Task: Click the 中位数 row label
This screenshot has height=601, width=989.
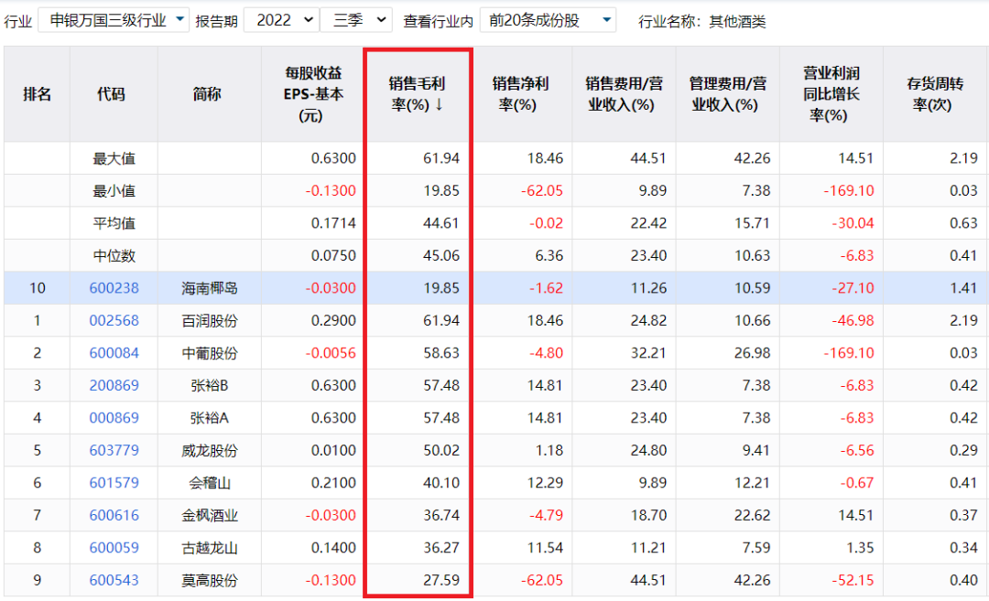Action: [x=114, y=256]
